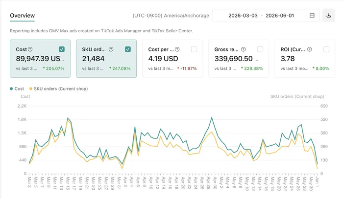
Task: Select the Gross revenue 339,690.50 card
Action: 239,59
